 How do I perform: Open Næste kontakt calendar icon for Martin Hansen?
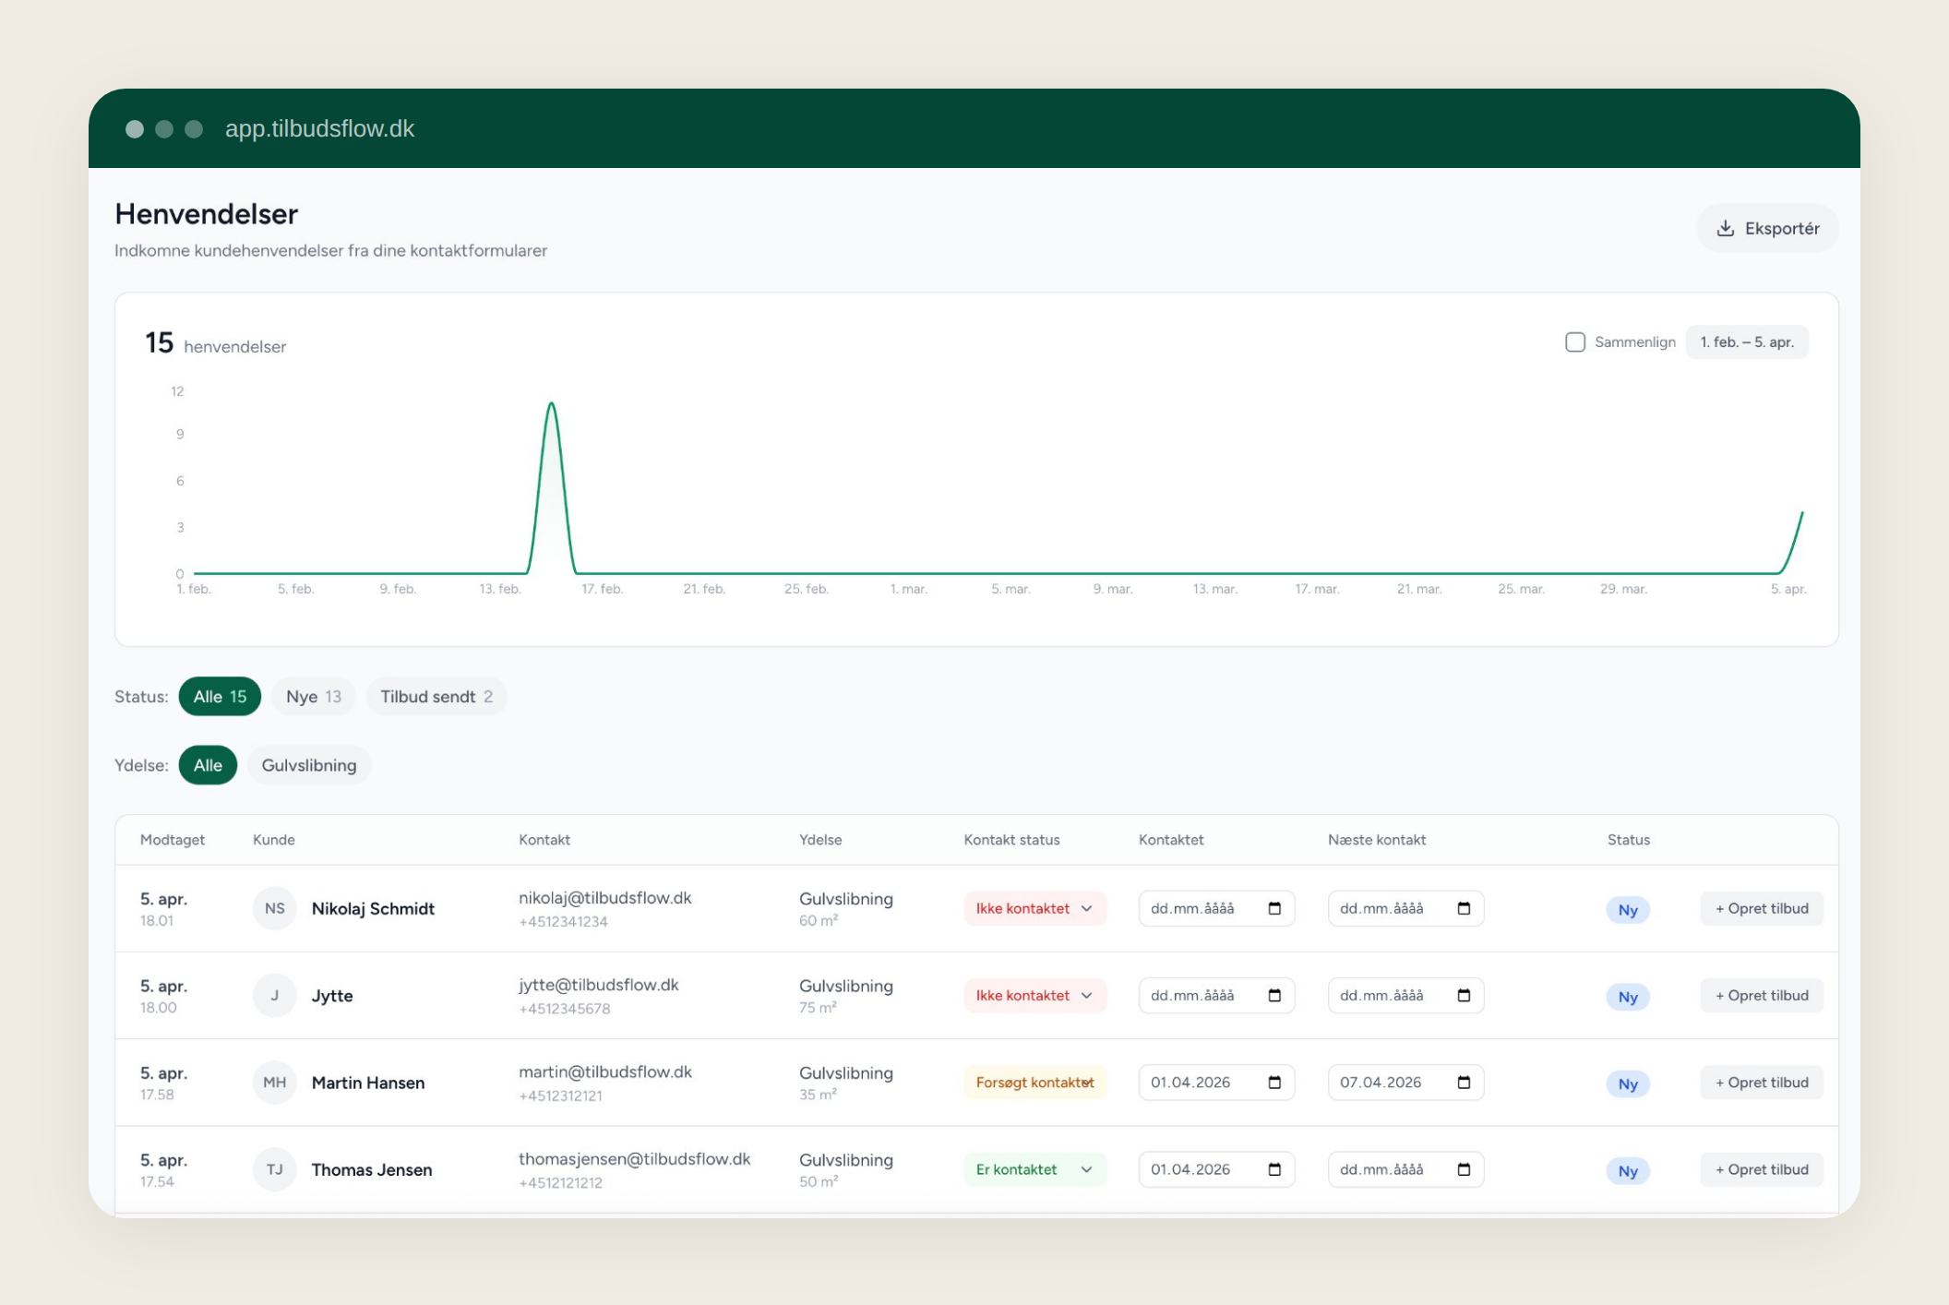[x=1464, y=1083]
